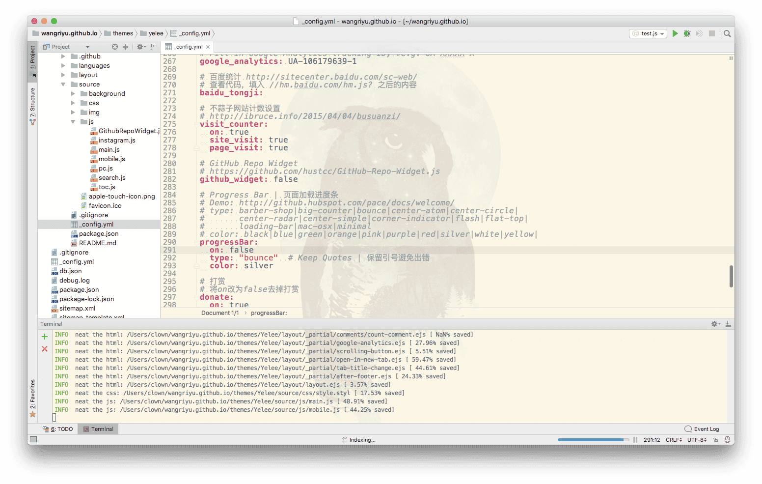Pause highlighting icon at editor top right
The height and width of the screenshot is (484, 762).
pos(731,58)
